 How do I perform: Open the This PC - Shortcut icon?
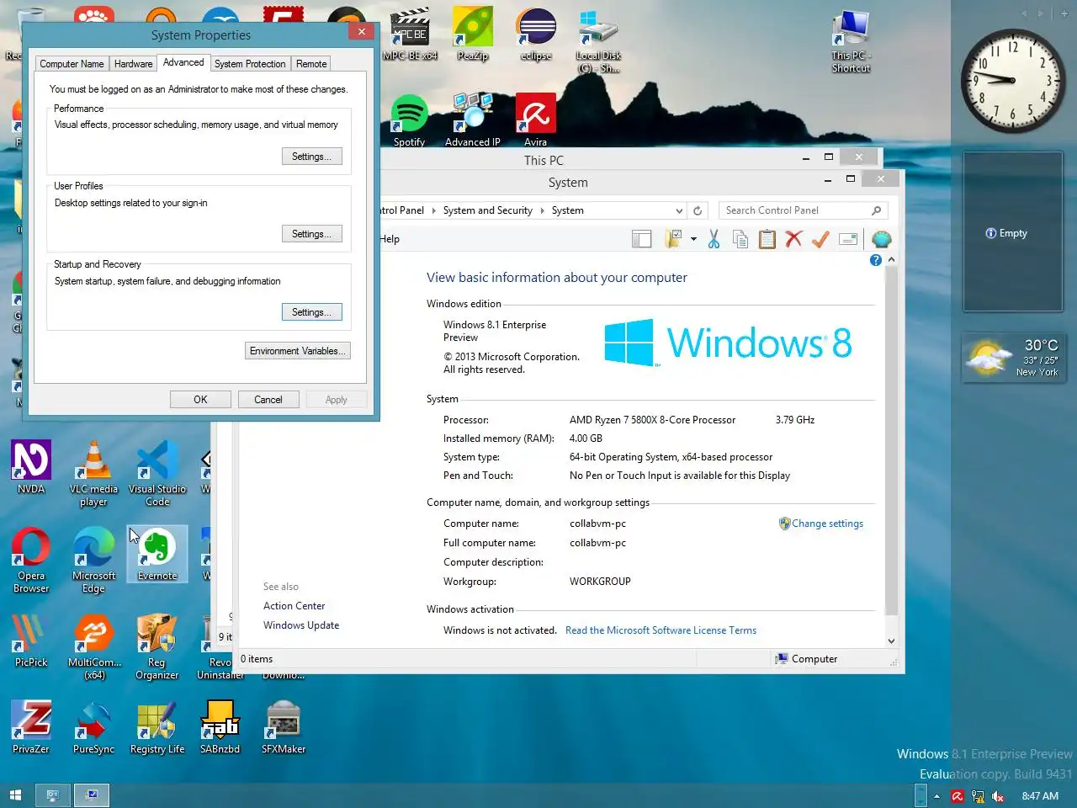(x=851, y=40)
